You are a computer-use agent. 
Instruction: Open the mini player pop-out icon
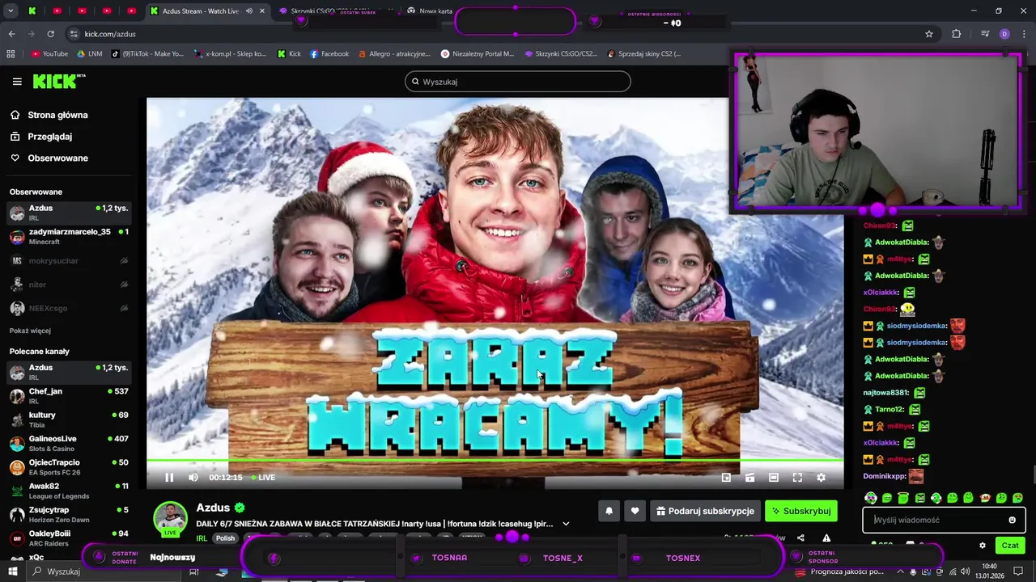[726, 478]
